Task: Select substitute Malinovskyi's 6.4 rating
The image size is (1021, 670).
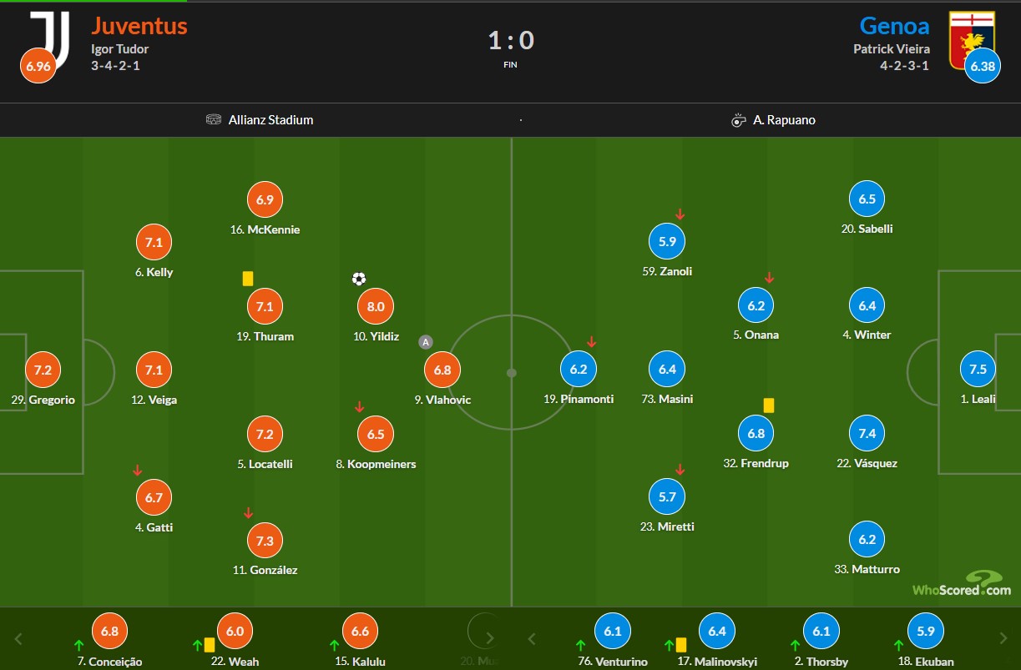Action: coord(717,632)
